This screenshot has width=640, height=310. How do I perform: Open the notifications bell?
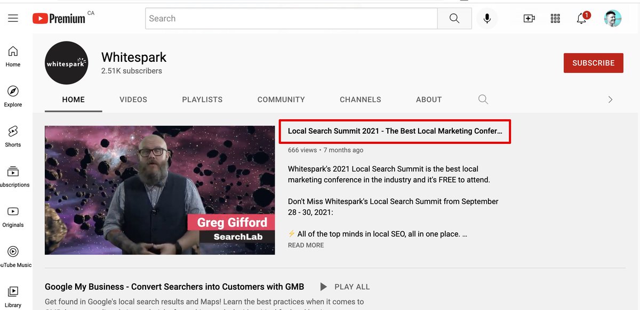coord(582,19)
